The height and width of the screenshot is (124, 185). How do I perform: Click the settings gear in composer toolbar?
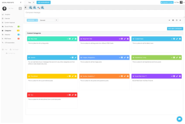(x=180, y=20)
